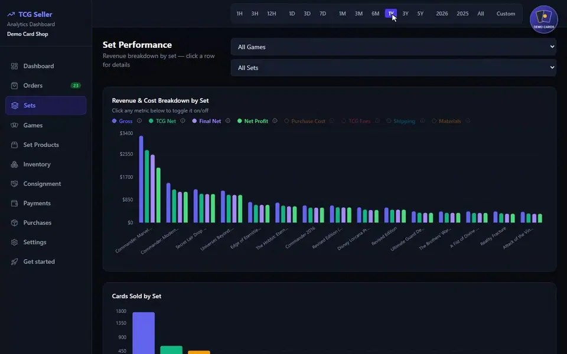This screenshot has height=354, width=567.
Task: Click the Orders bag icon
Action: tap(14, 86)
